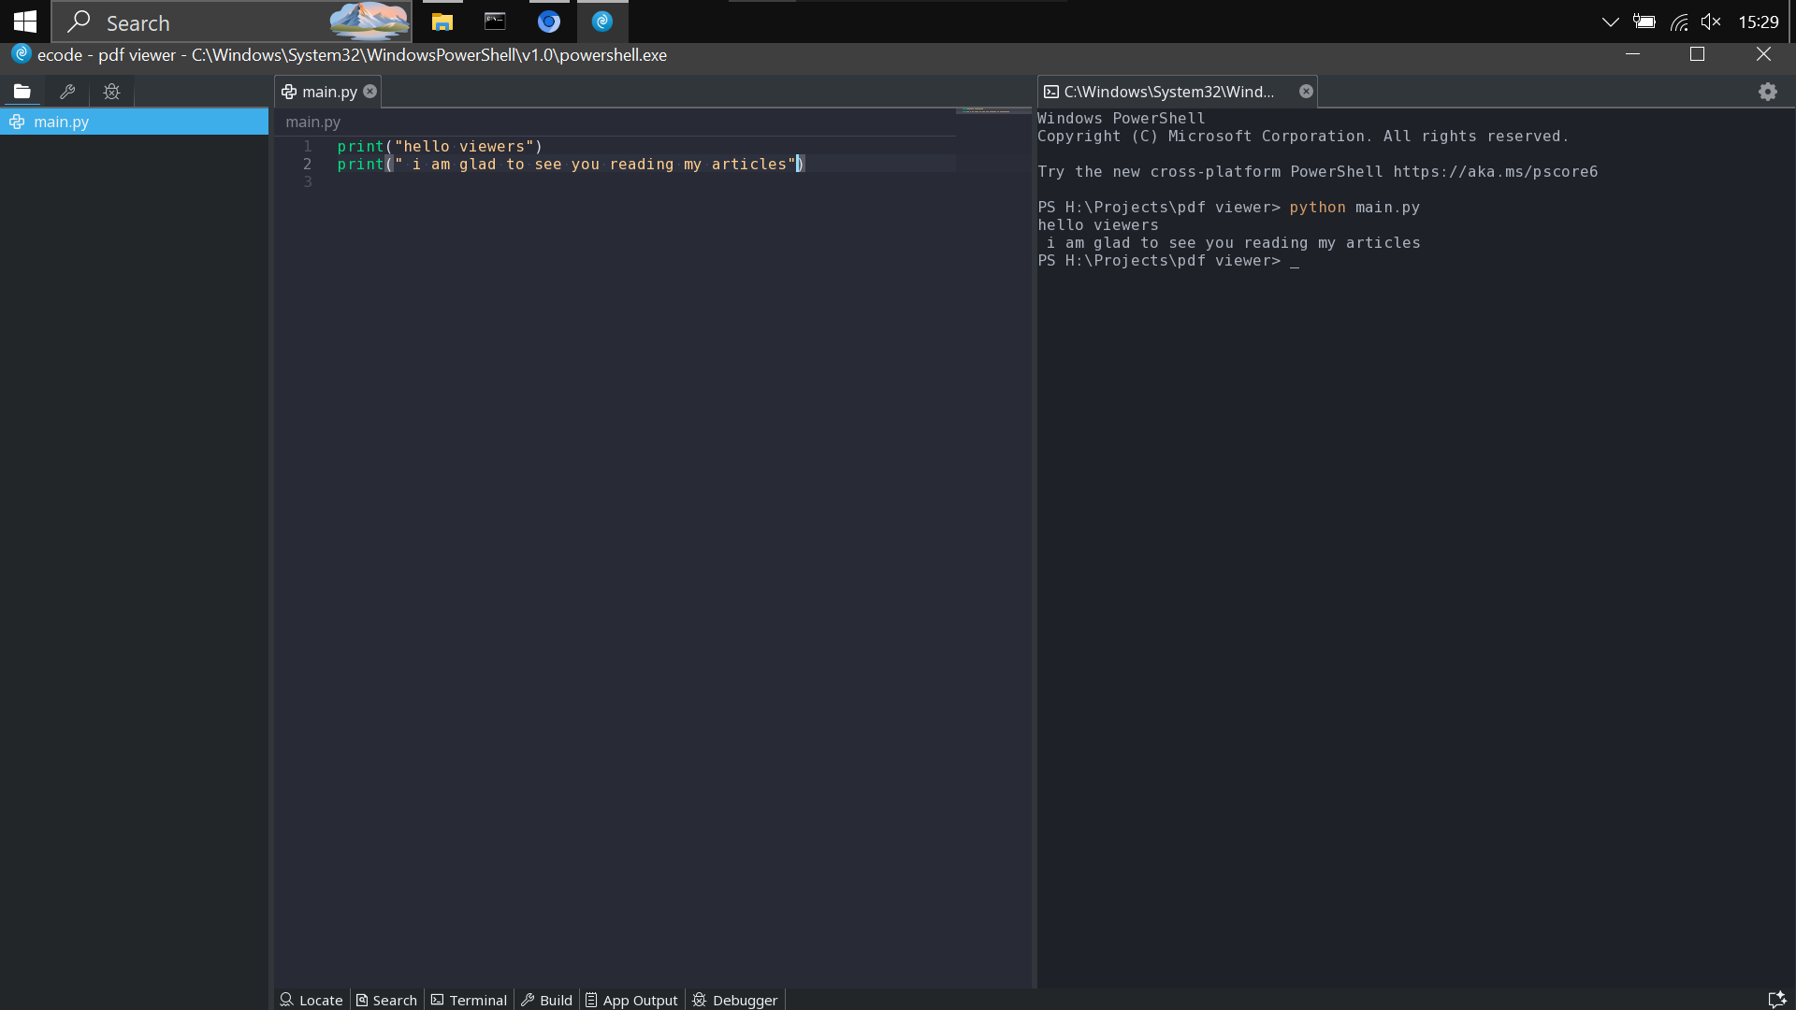Select main.py in the file tree
This screenshot has height=1010, width=1796.
pos(62,122)
